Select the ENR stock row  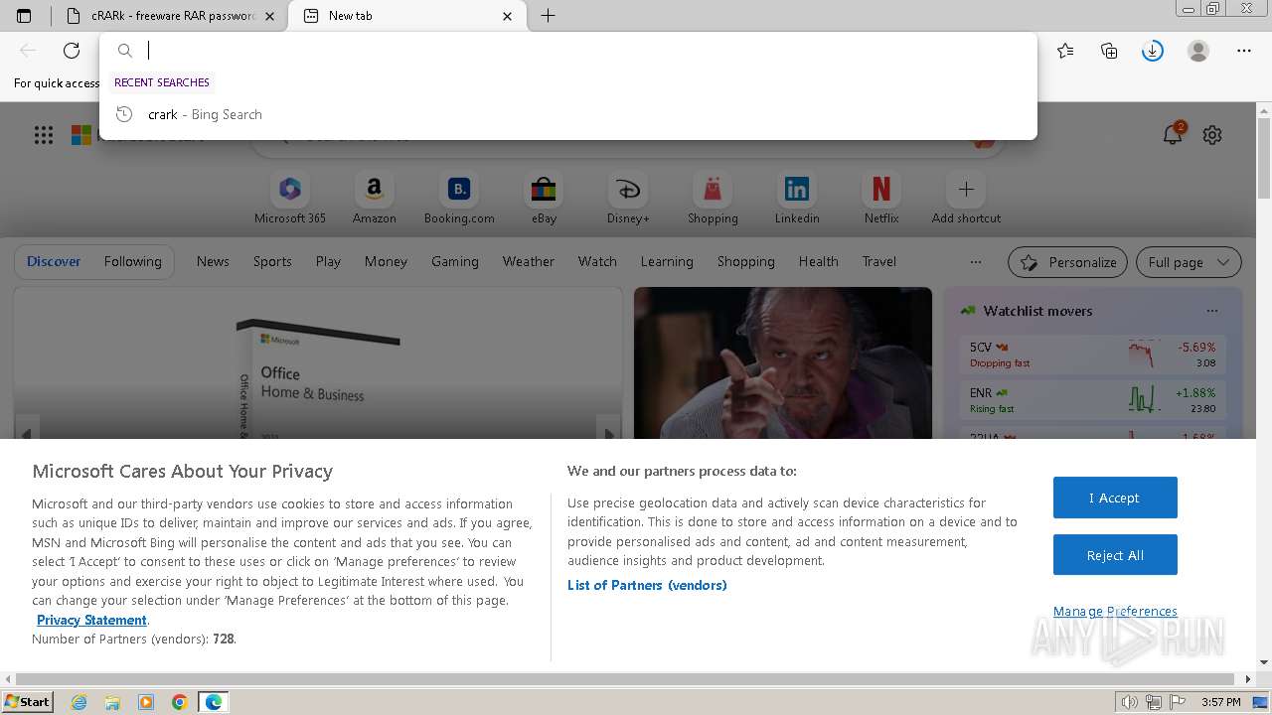click(x=1093, y=400)
